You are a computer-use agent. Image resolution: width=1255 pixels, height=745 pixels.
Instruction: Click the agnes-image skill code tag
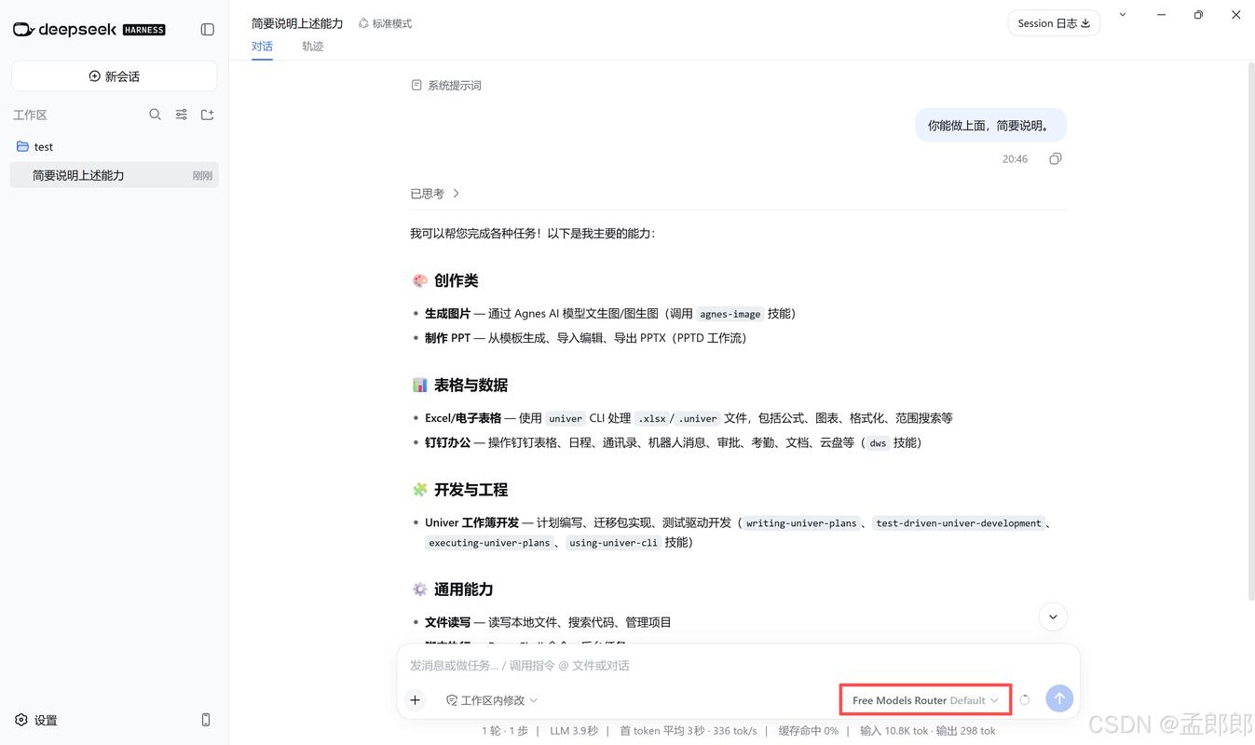coord(730,314)
